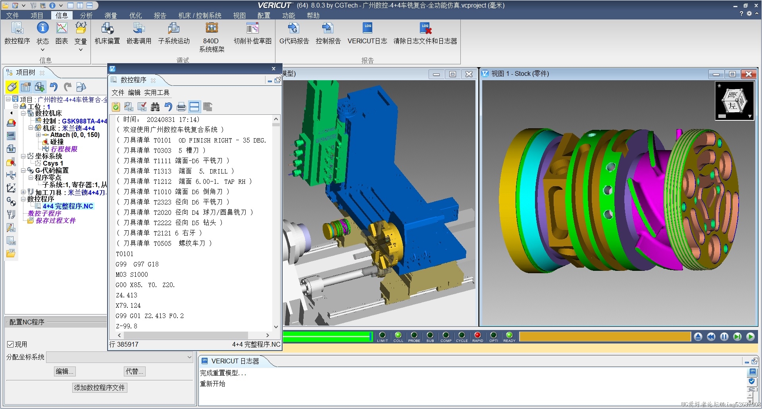Collapse the 坐标系统 tree node
This screenshot has width=762, height=409.
pyautogui.click(x=23, y=156)
